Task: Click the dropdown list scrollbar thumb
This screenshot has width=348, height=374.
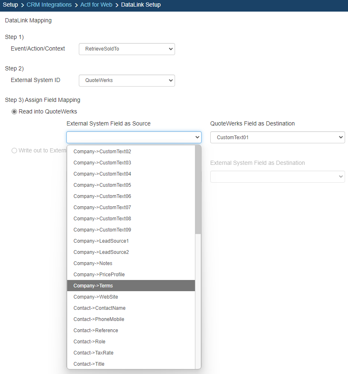Action: 198,191
